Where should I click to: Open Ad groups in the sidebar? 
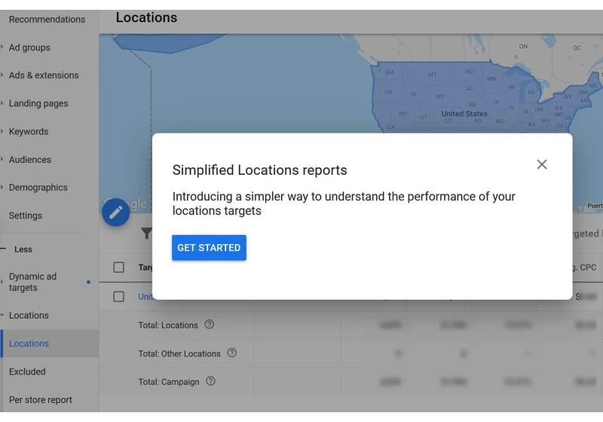(x=29, y=47)
